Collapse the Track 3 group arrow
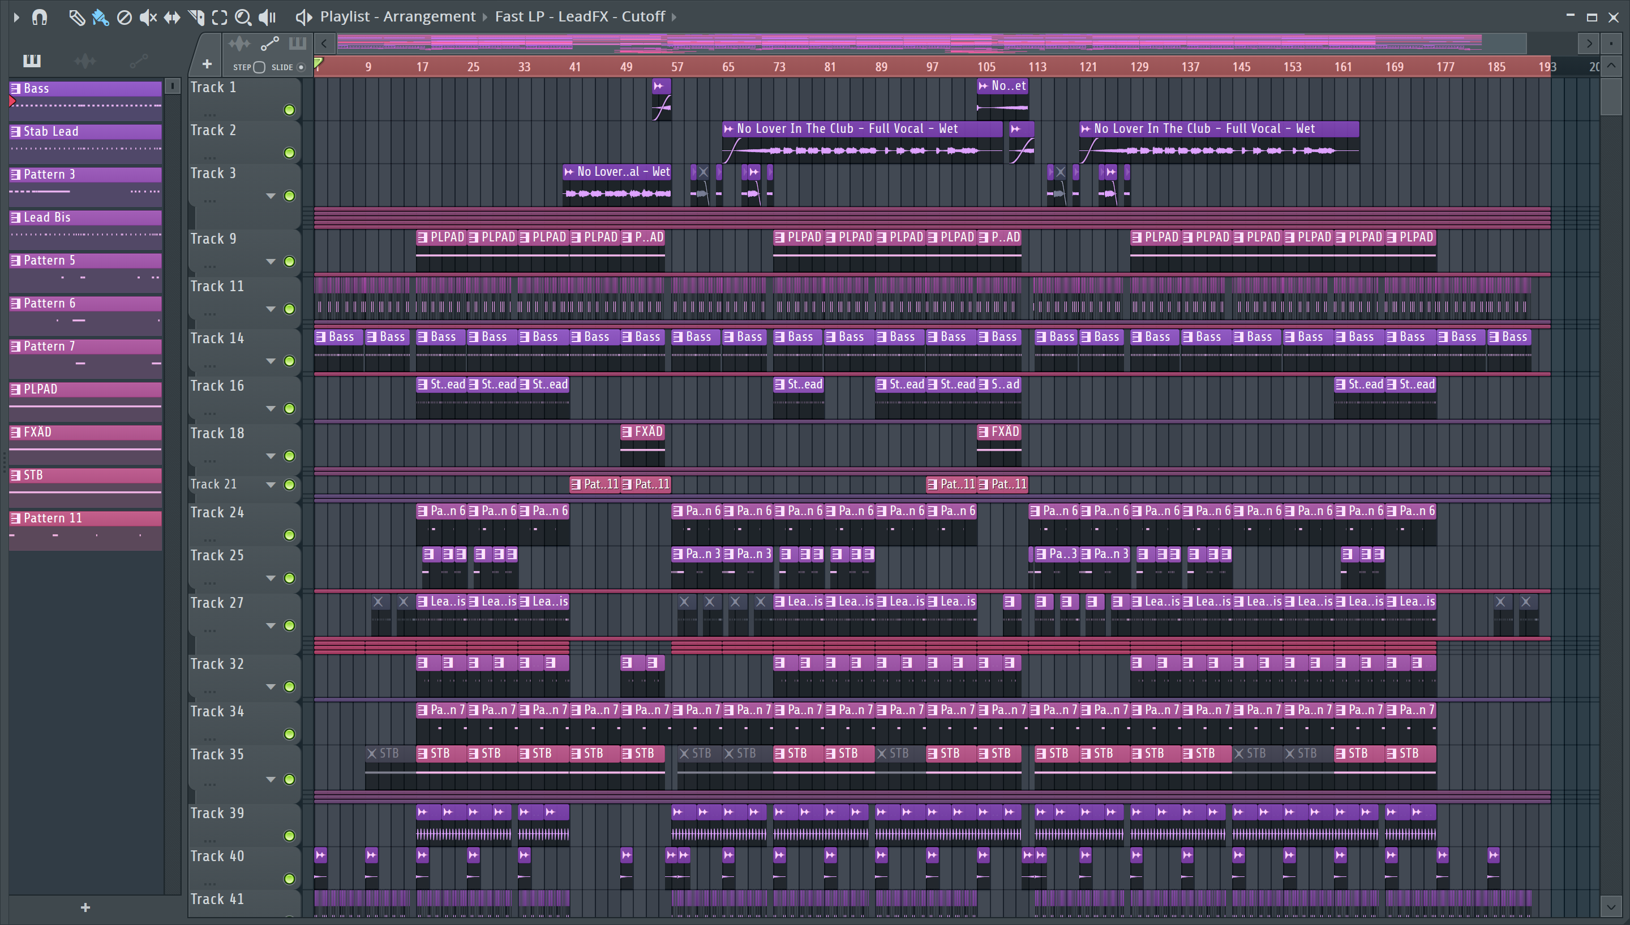Image resolution: width=1630 pixels, height=925 pixels. coord(271,196)
